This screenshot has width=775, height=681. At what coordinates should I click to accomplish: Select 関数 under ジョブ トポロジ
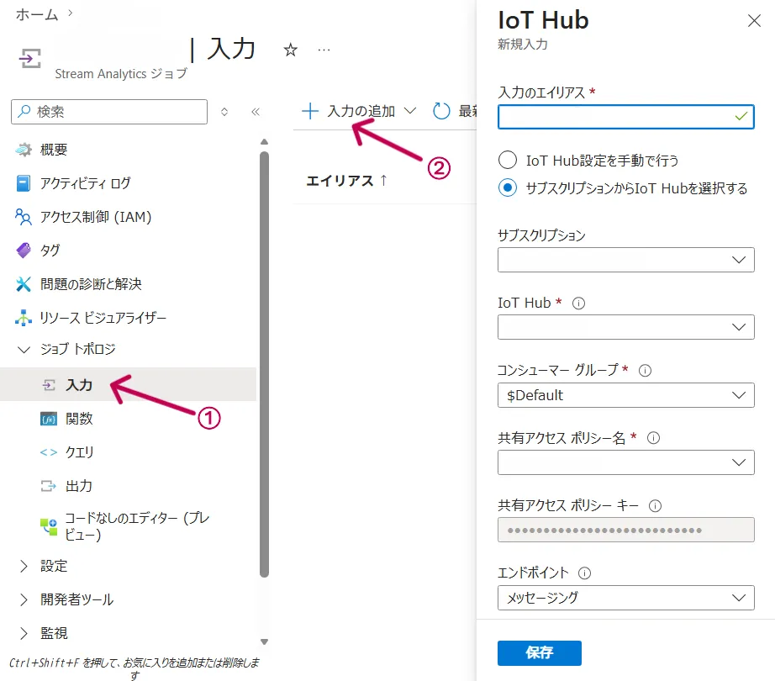(79, 419)
